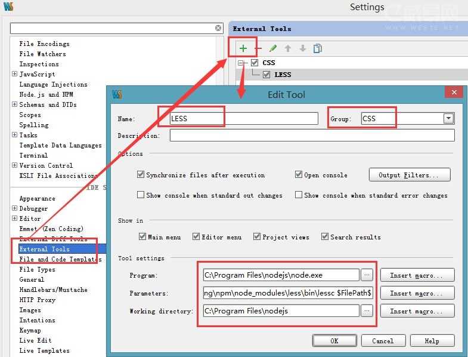Open Handlebars/Mustache settings
468x357 pixels.
click(x=54, y=290)
